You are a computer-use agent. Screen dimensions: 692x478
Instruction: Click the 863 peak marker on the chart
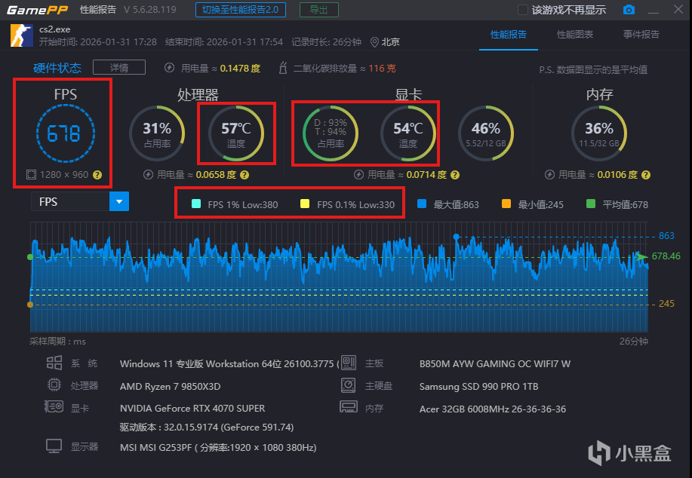click(x=457, y=237)
